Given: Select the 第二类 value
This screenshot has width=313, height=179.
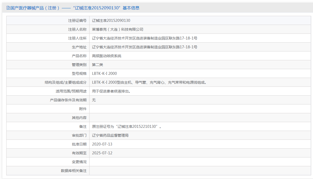Looking at the screenshot, I should [x=97, y=65].
